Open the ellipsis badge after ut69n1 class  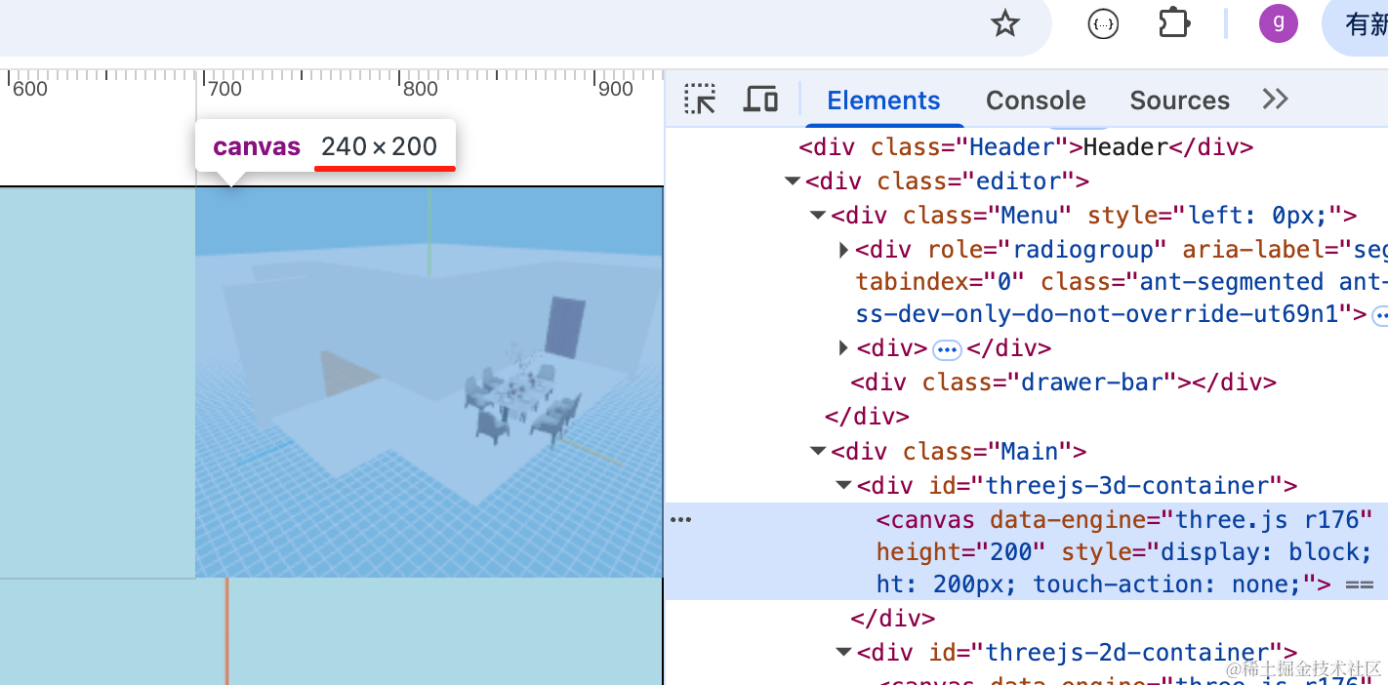click(x=1380, y=315)
